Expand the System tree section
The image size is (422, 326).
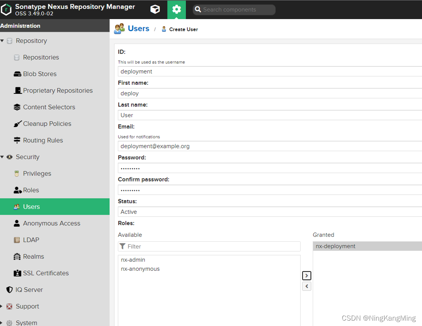(x=1, y=323)
